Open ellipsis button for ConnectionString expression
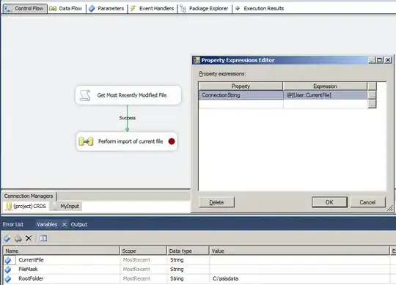 click(372, 95)
